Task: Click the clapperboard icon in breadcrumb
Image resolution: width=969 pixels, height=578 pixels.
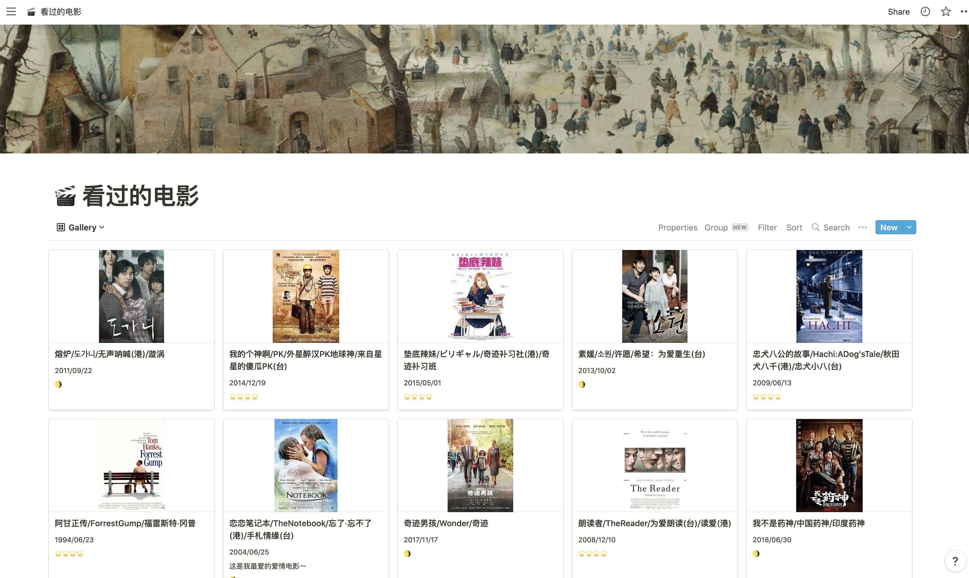Action: (x=31, y=12)
